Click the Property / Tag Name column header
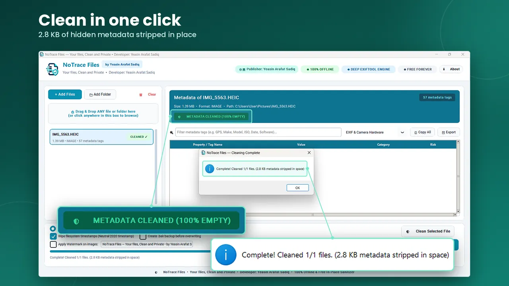509x286 pixels. point(208,145)
